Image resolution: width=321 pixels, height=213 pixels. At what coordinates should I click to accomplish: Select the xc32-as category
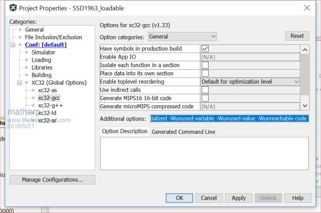coord(48,90)
